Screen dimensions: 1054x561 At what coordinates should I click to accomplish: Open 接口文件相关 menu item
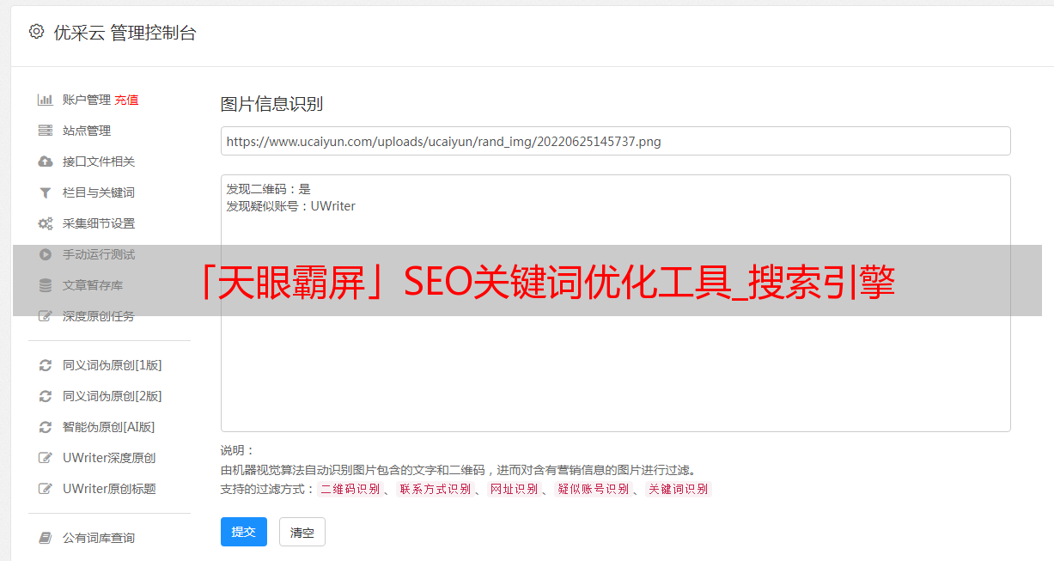99,162
